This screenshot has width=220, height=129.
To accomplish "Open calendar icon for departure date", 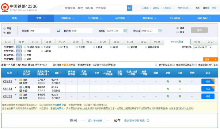I will coord(125,31).
